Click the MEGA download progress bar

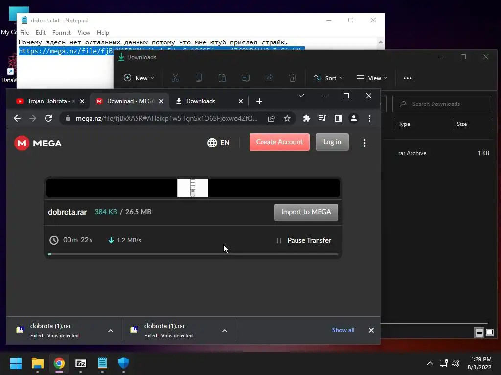click(x=193, y=254)
